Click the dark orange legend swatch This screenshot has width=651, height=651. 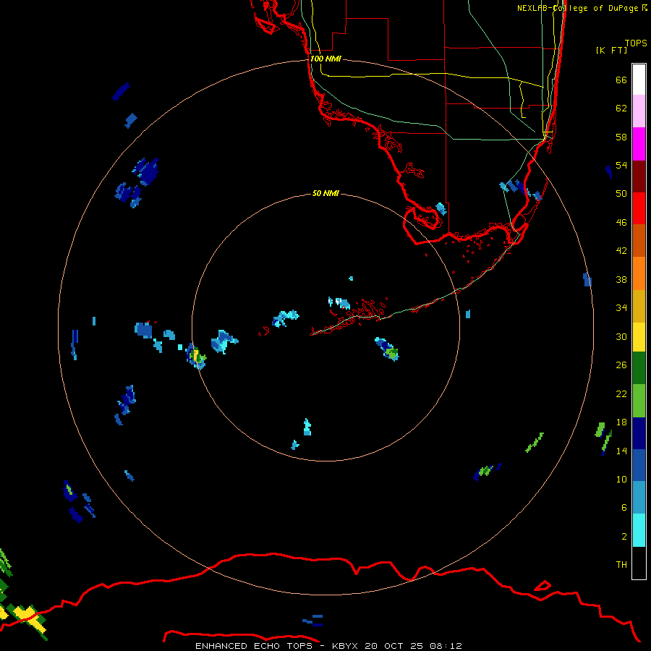click(639, 240)
